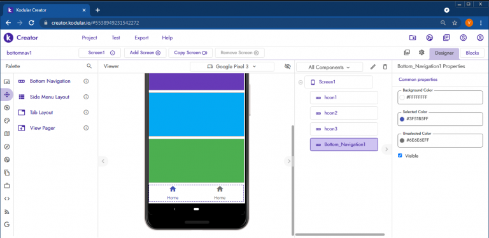Delete component using the trash icon

coord(385,67)
